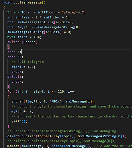The height and width of the screenshot is (148, 132).
Task: Click the memset function call
Action: [13, 146]
